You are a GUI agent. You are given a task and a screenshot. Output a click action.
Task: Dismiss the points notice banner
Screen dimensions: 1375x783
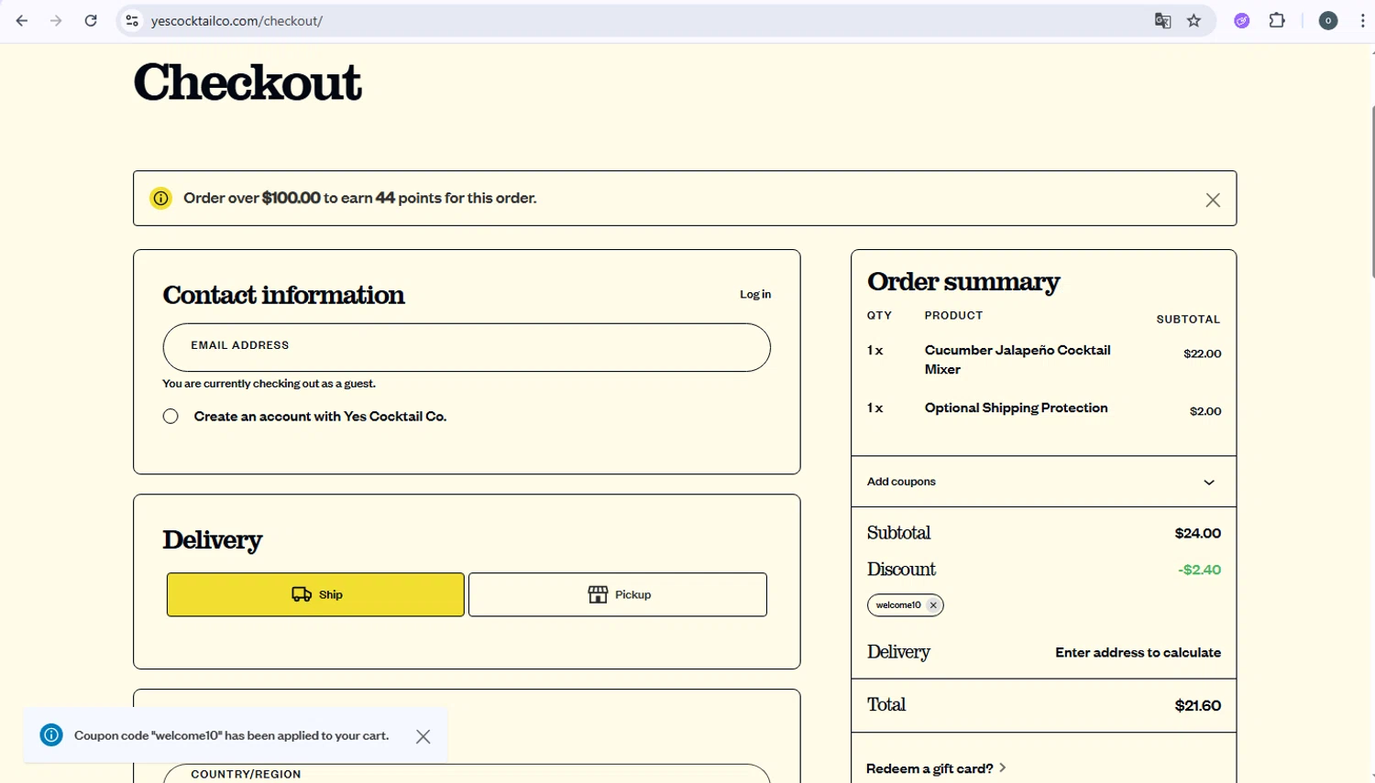1213,200
